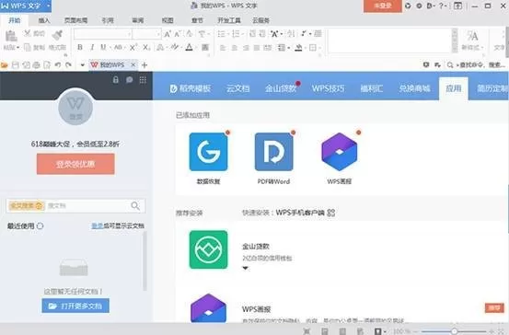The width and height of the screenshot is (509, 335).
Task: Click the font color A icon
Action: click(189, 47)
